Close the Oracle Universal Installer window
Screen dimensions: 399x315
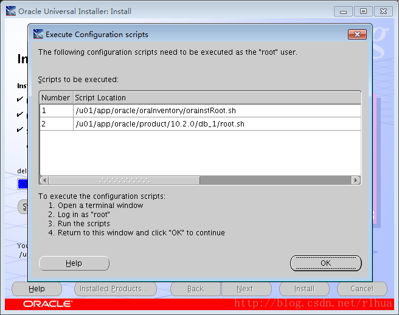(x=383, y=12)
